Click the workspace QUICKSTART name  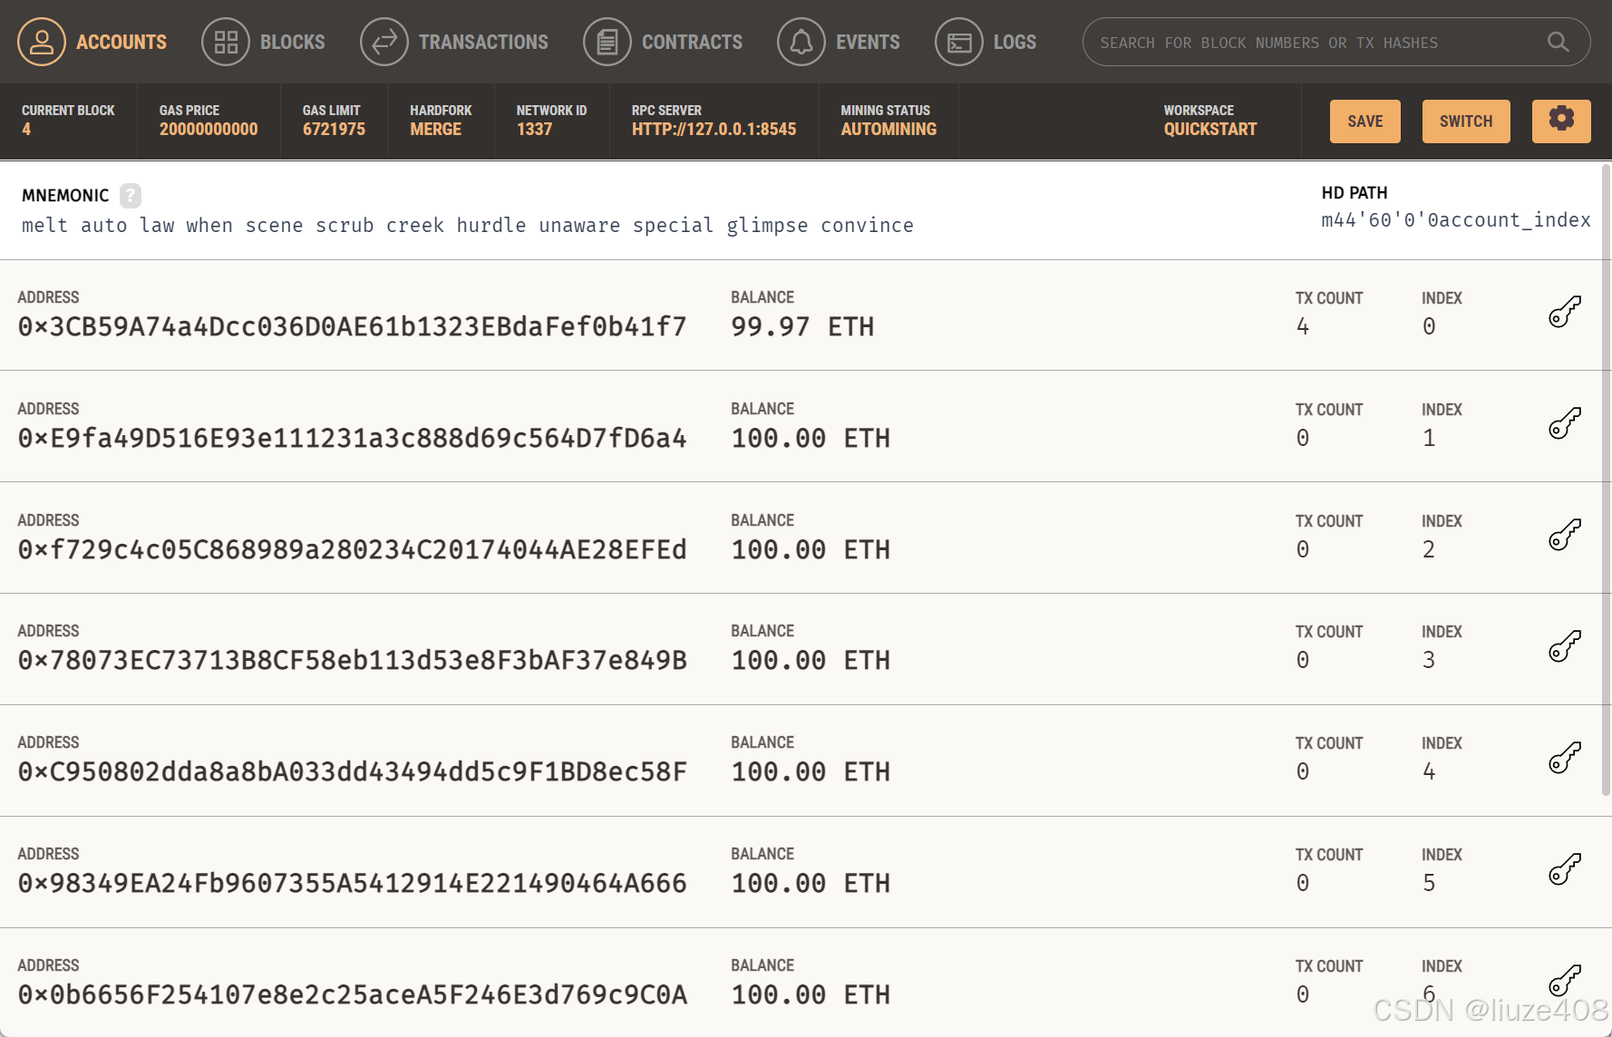1210,130
